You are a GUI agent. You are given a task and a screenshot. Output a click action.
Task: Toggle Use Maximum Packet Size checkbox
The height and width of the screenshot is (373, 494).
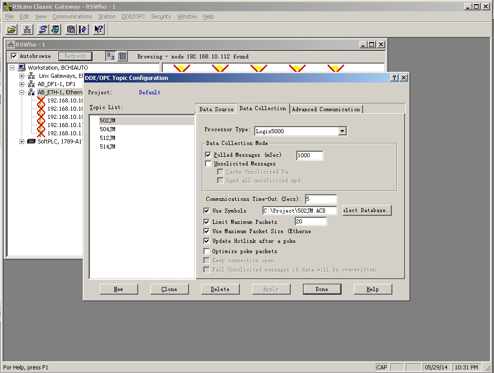pyautogui.click(x=206, y=231)
